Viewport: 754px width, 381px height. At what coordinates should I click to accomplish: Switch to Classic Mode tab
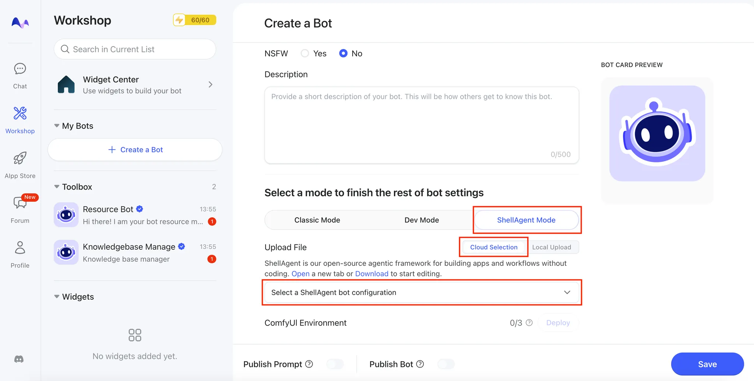coord(317,220)
